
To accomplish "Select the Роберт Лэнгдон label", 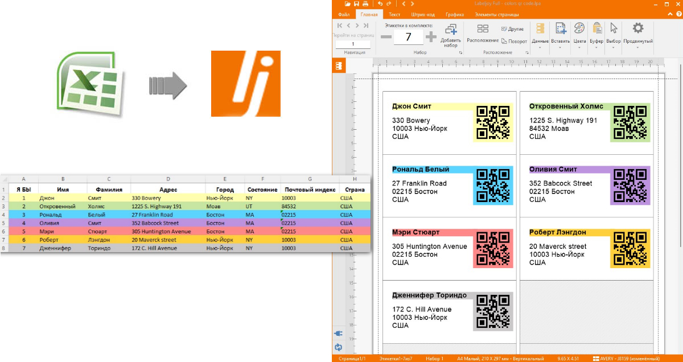I will tap(587, 249).
